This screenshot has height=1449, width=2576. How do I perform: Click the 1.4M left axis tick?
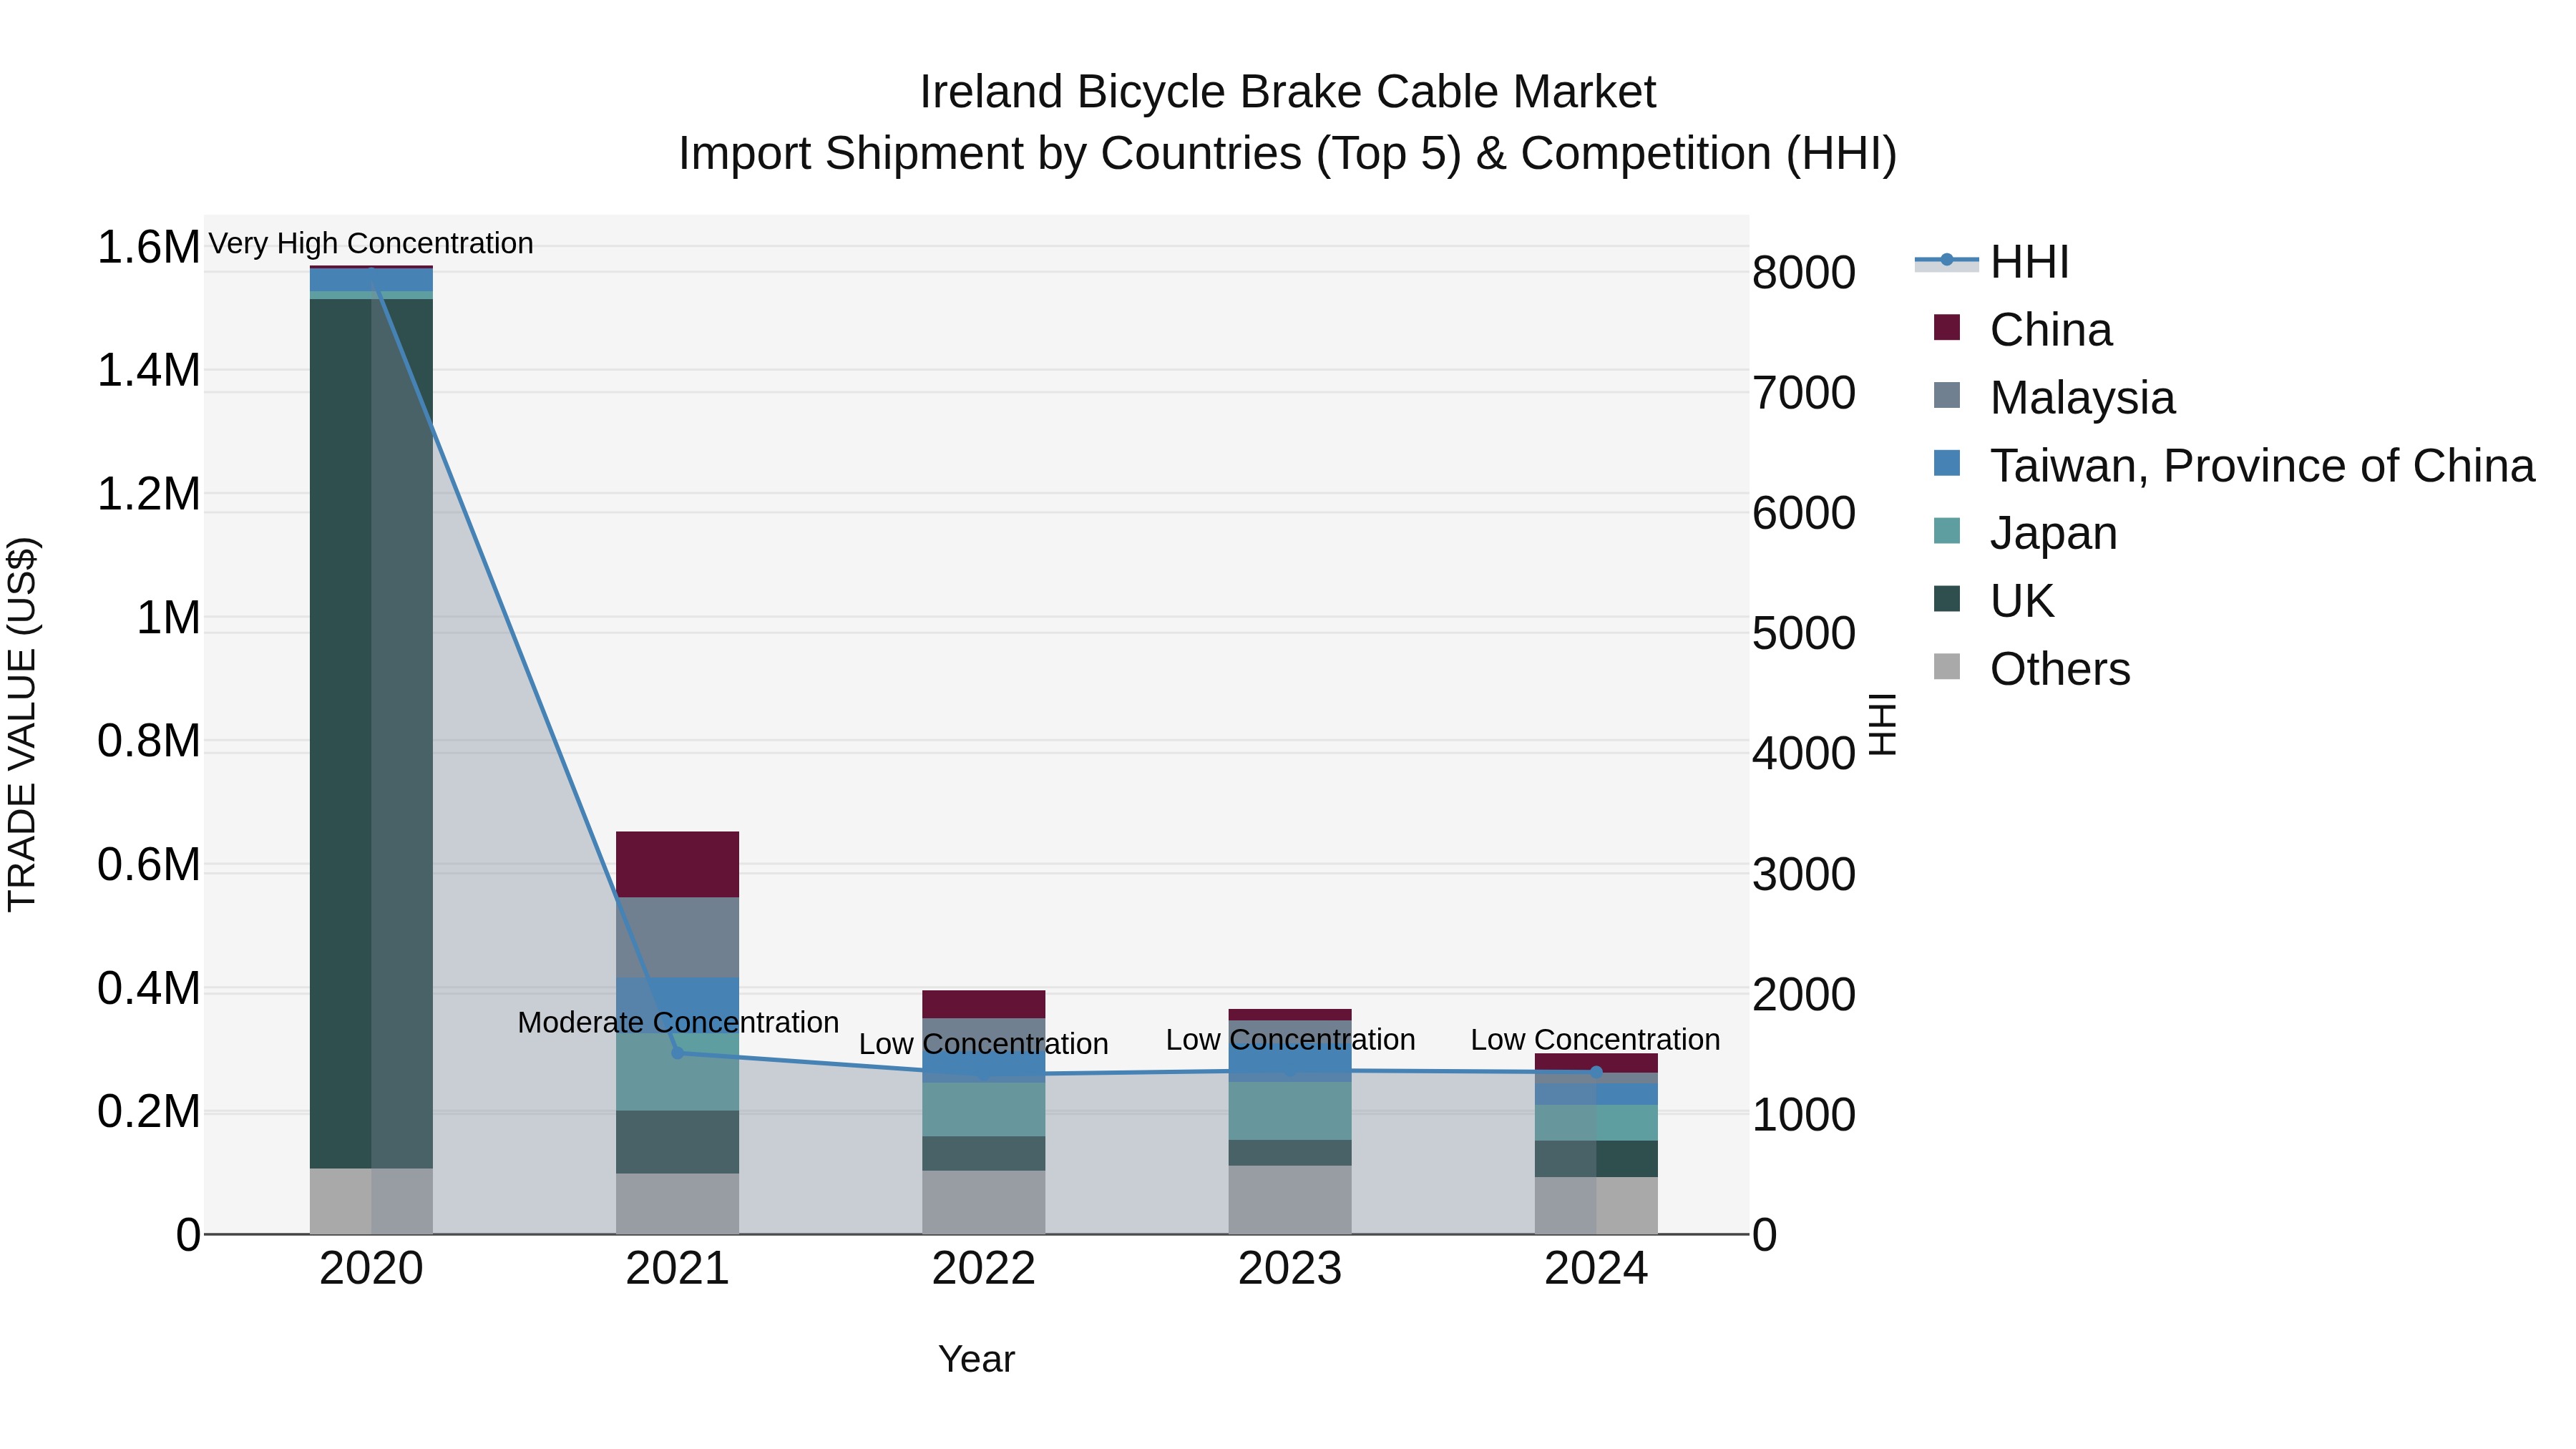[149, 371]
